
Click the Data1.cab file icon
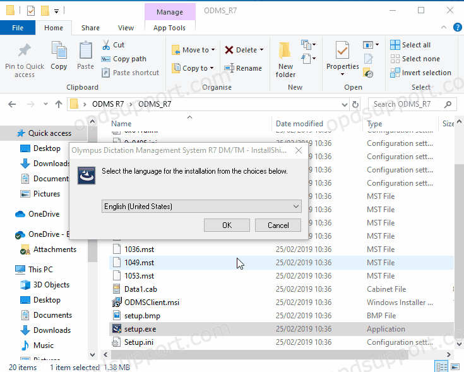[117, 289]
